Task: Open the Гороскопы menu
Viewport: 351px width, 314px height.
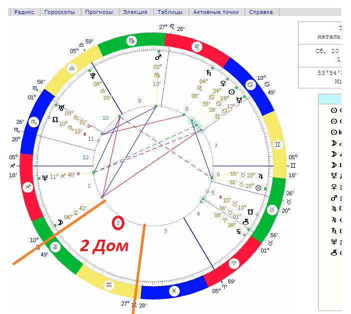Action: [x=59, y=12]
